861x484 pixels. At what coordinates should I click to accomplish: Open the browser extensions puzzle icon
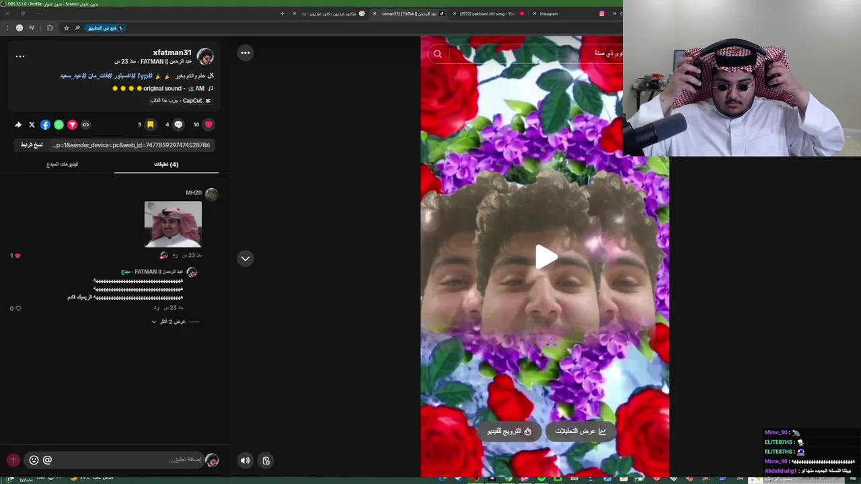50,28
